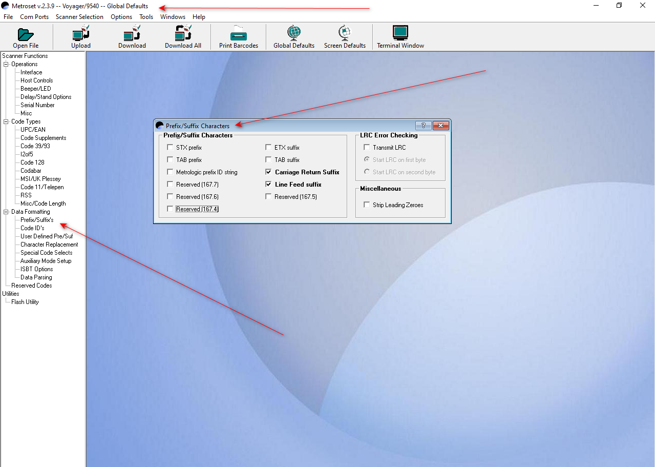Enable Transmit LRC checkbox

[x=367, y=148]
